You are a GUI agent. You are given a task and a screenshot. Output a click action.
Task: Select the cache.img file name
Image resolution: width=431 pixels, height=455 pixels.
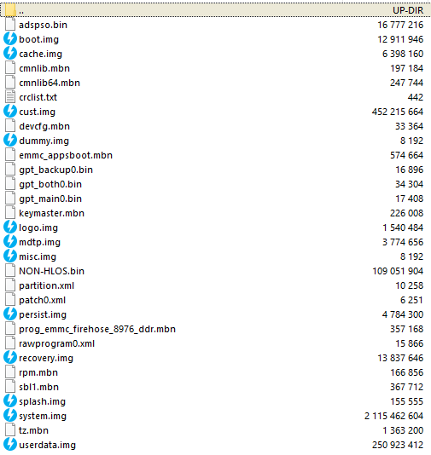click(x=40, y=54)
